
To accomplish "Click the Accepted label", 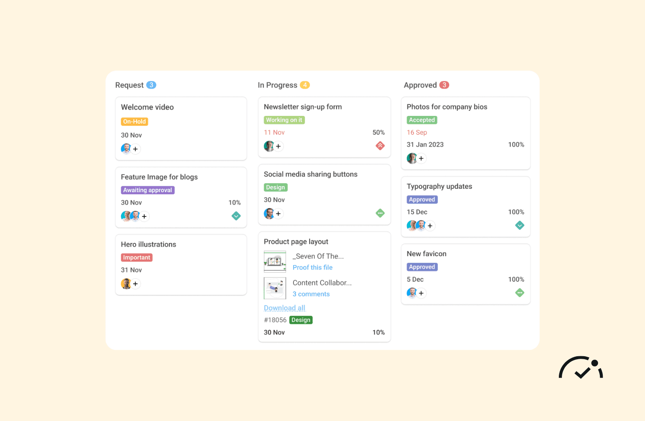I will (x=422, y=120).
